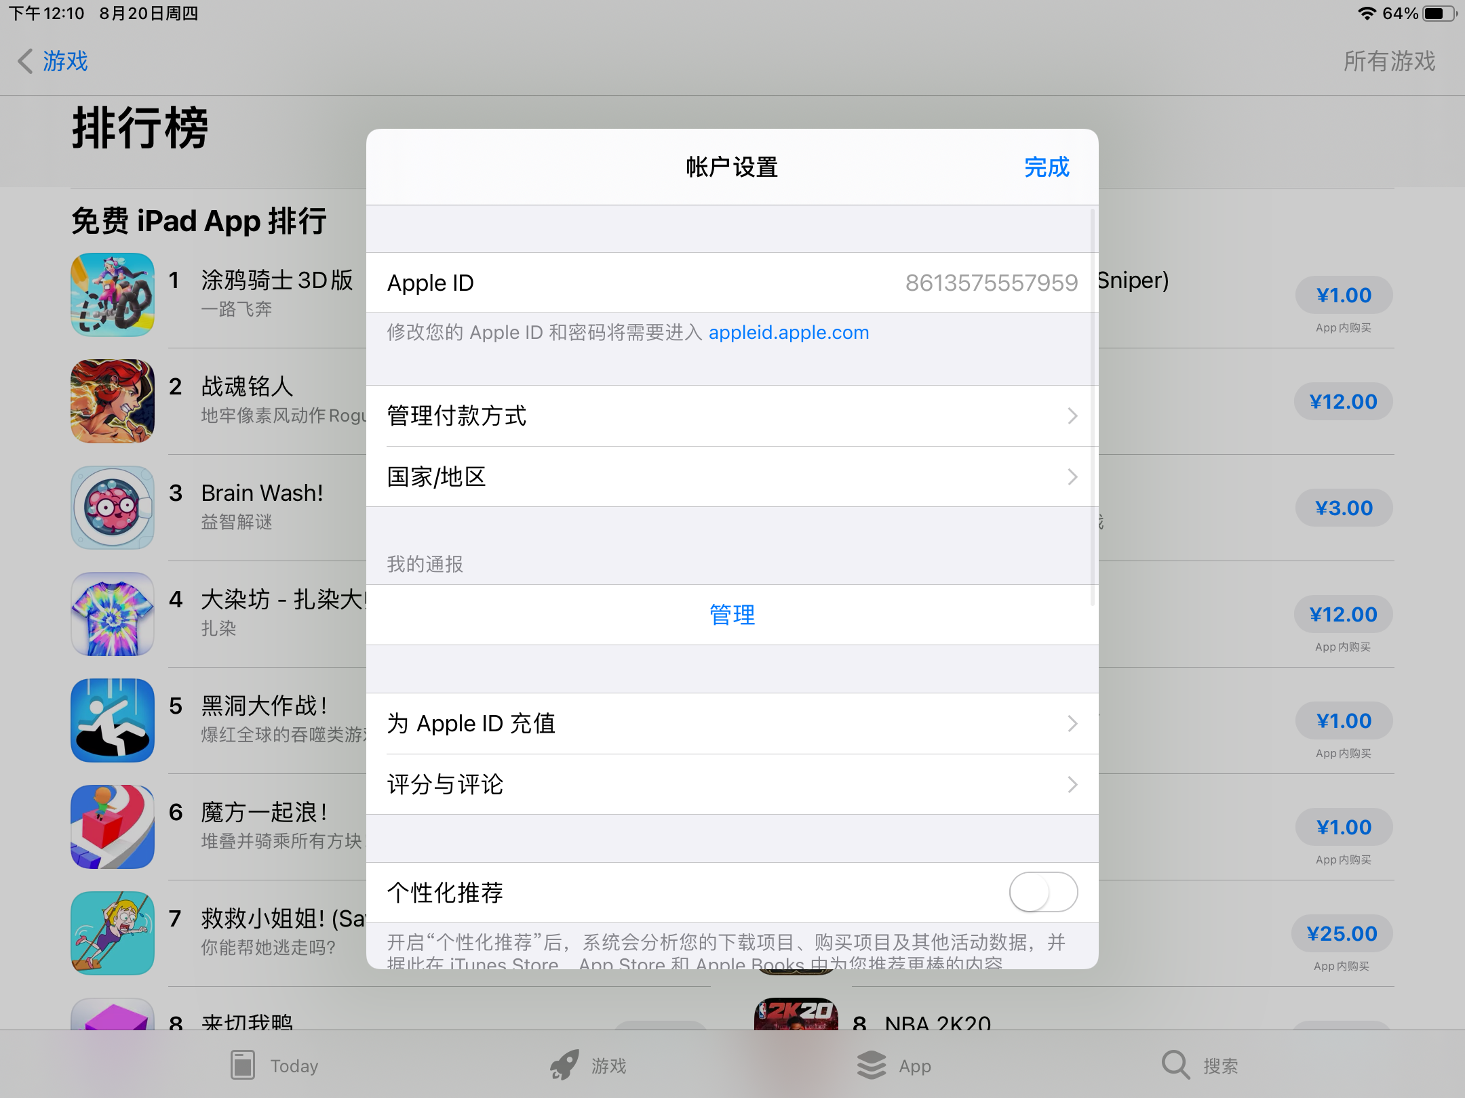Viewport: 1465px width, 1098px height.
Task: Toggle the 个性化推荐 switch
Action: point(1043,892)
